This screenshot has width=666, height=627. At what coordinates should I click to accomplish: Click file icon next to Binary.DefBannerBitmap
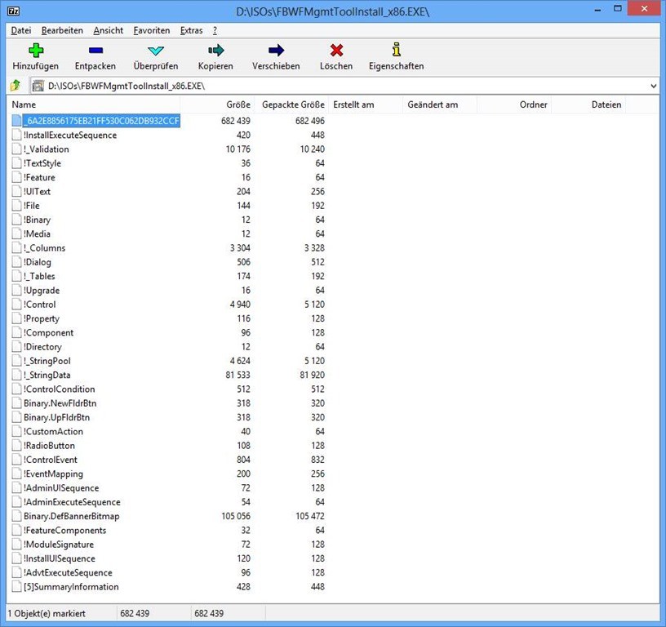click(16, 516)
